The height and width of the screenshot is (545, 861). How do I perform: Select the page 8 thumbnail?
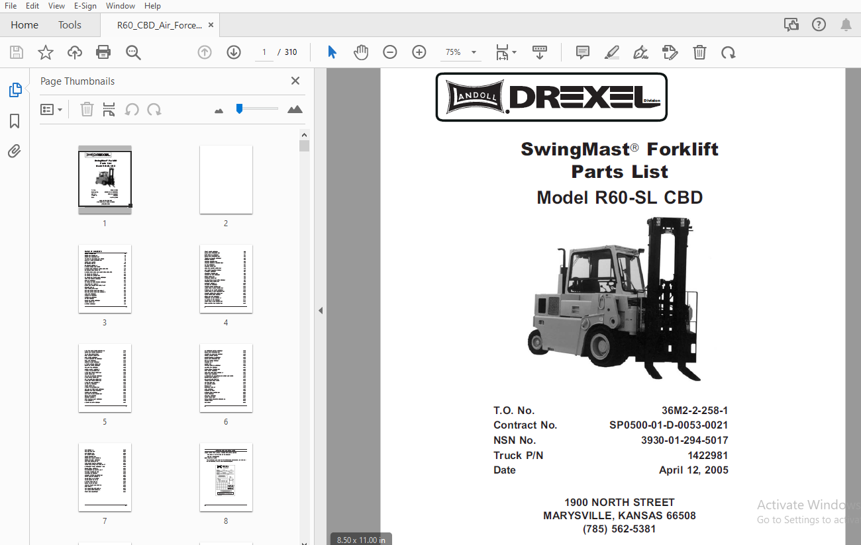pyautogui.click(x=226, y=477)
